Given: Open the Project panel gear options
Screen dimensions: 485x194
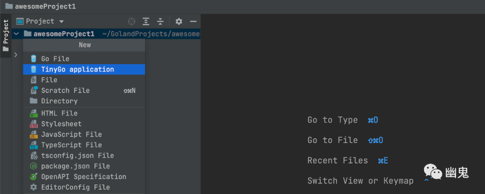Looking at the screenshot, I should tap(179, 22).
